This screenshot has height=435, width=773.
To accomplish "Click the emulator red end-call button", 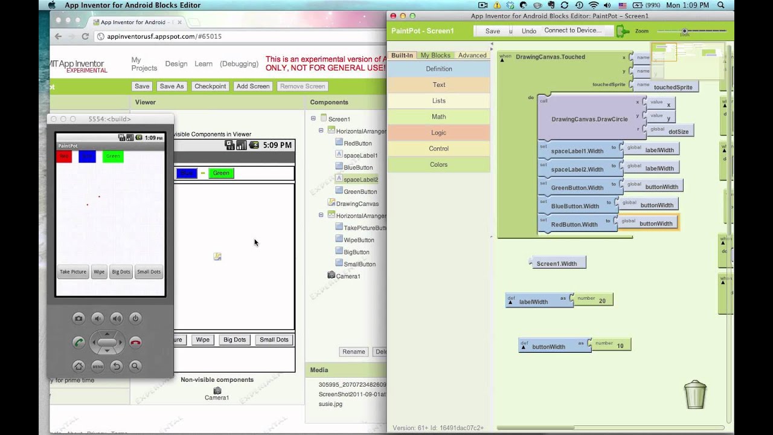I will pos(135,343).
